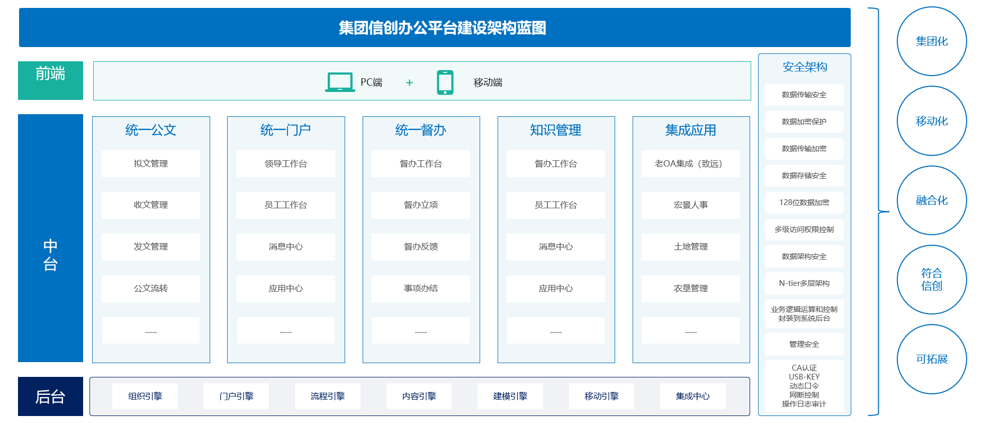982x425 pixels.
Task: Select the 集成应用 column heading
Action: 691,130
